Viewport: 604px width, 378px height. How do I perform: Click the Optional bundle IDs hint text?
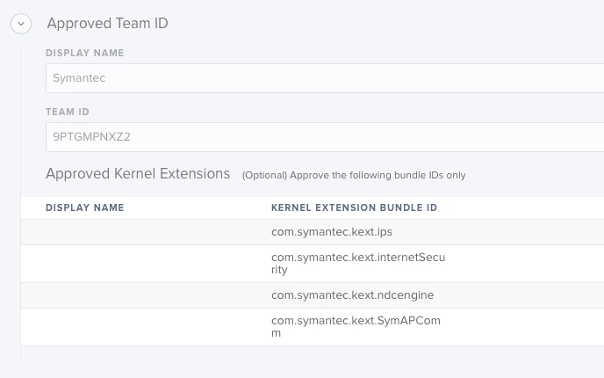coord(354,175)
